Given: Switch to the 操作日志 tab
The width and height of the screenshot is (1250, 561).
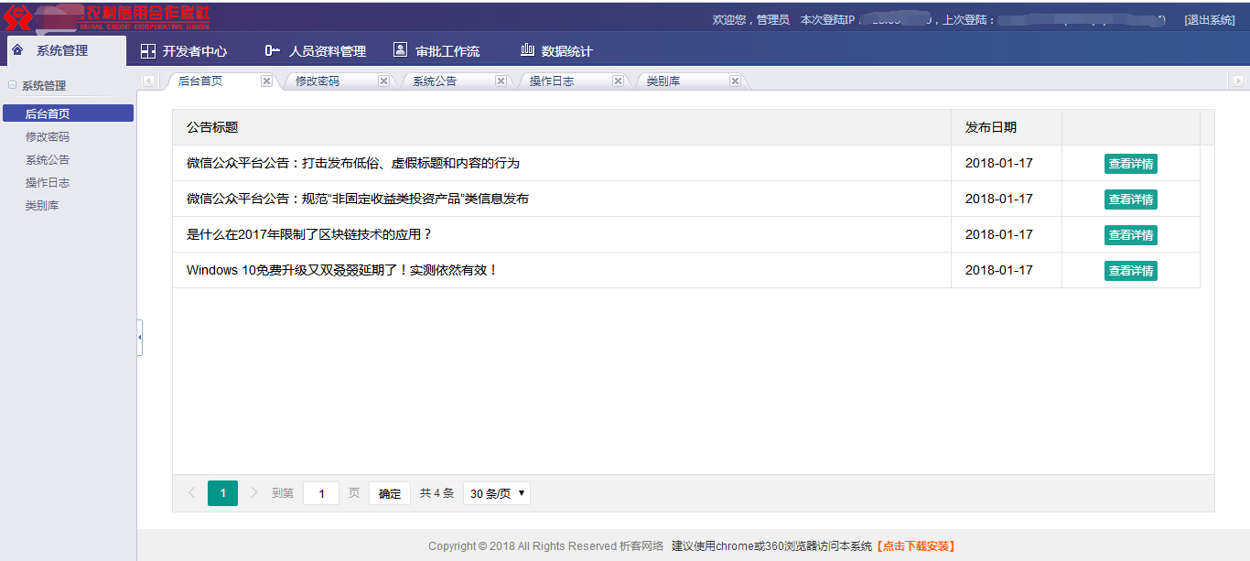Looking at the screenshot, I should [x=552, y=81].
